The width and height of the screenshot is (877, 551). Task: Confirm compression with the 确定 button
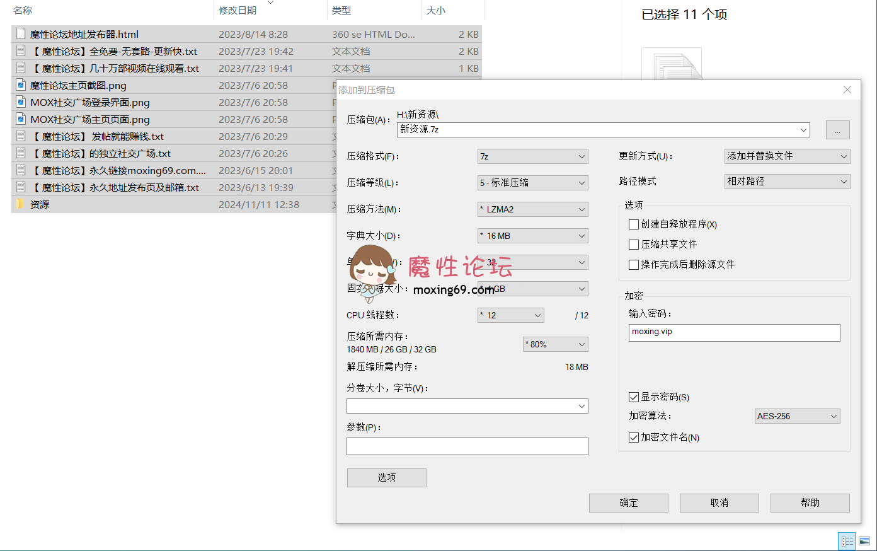tap(628, 502)
